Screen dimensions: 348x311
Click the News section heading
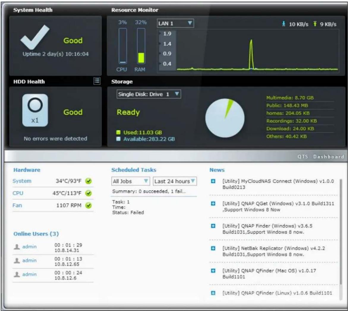(217, 170)
